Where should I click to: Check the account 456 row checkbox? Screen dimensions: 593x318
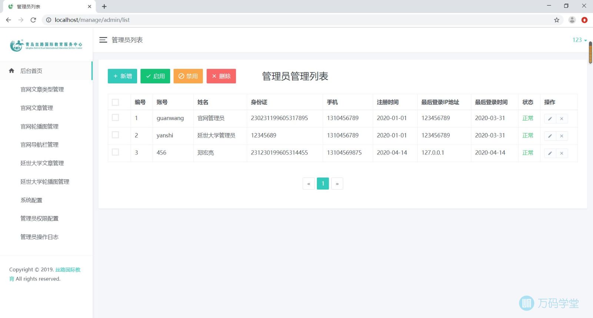(x=115, y=152)
